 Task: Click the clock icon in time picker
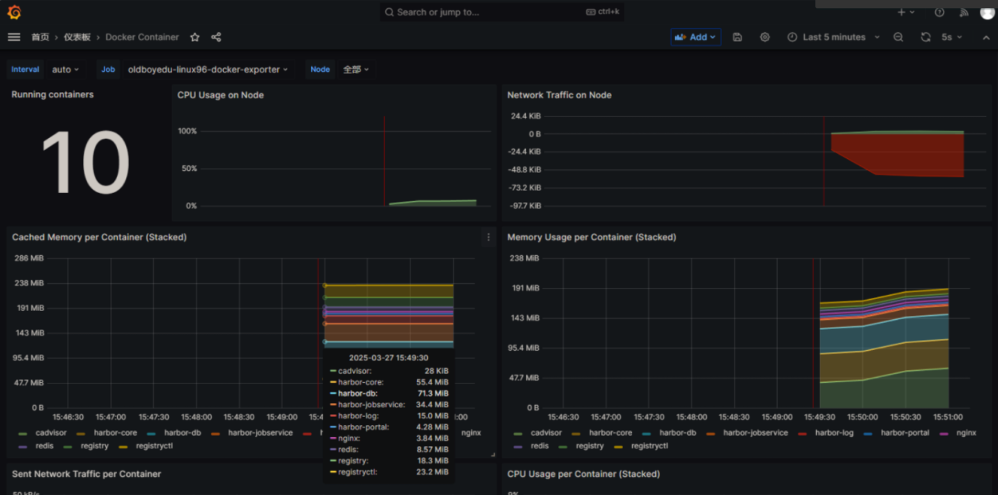[792, 37]
